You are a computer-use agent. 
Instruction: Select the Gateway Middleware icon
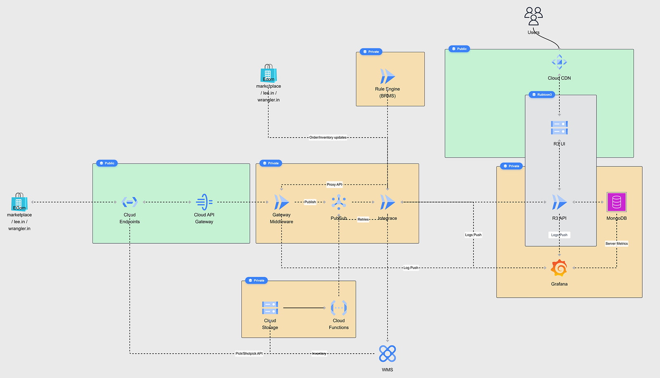tap(281, 202)
